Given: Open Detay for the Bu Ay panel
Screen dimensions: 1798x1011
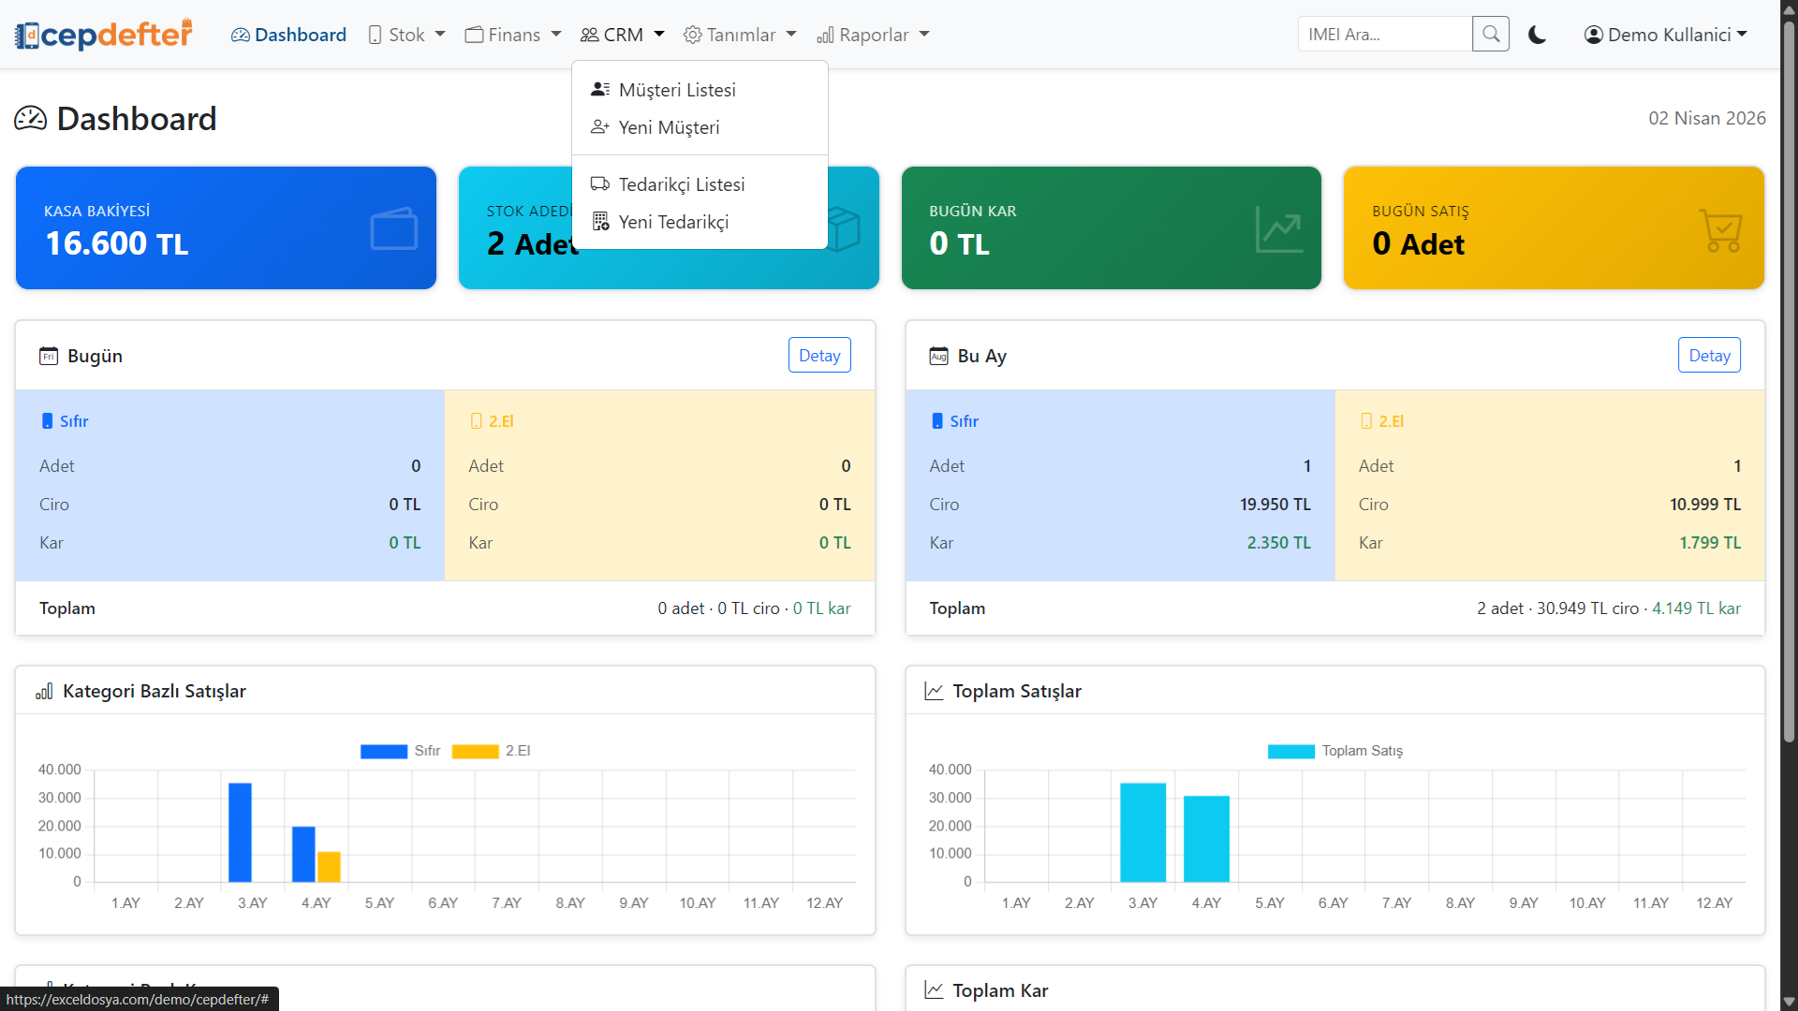Looking at the screenshot, I should [1708, 356].
